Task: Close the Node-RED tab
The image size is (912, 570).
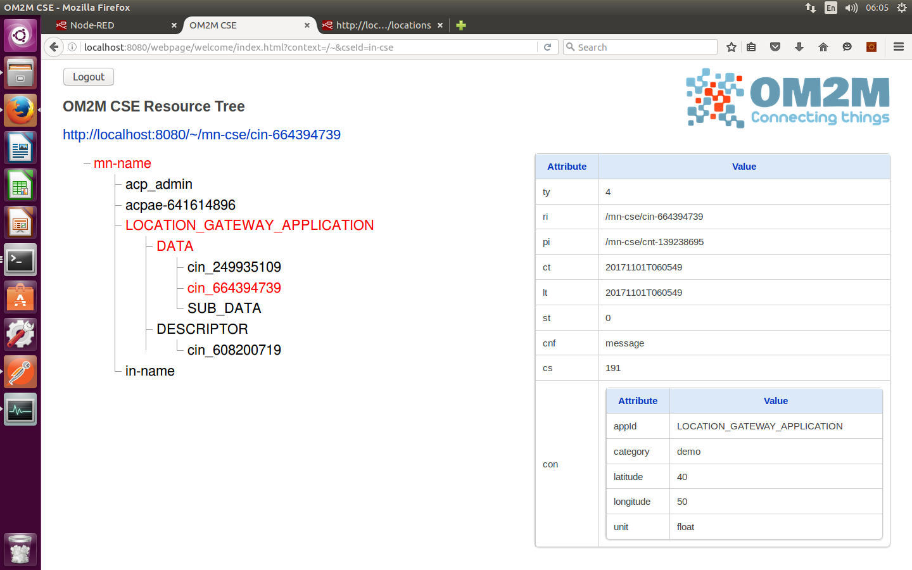Action: (x=174, y=25)
